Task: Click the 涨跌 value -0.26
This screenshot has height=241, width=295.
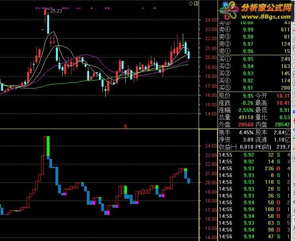Action: [247, 103]
